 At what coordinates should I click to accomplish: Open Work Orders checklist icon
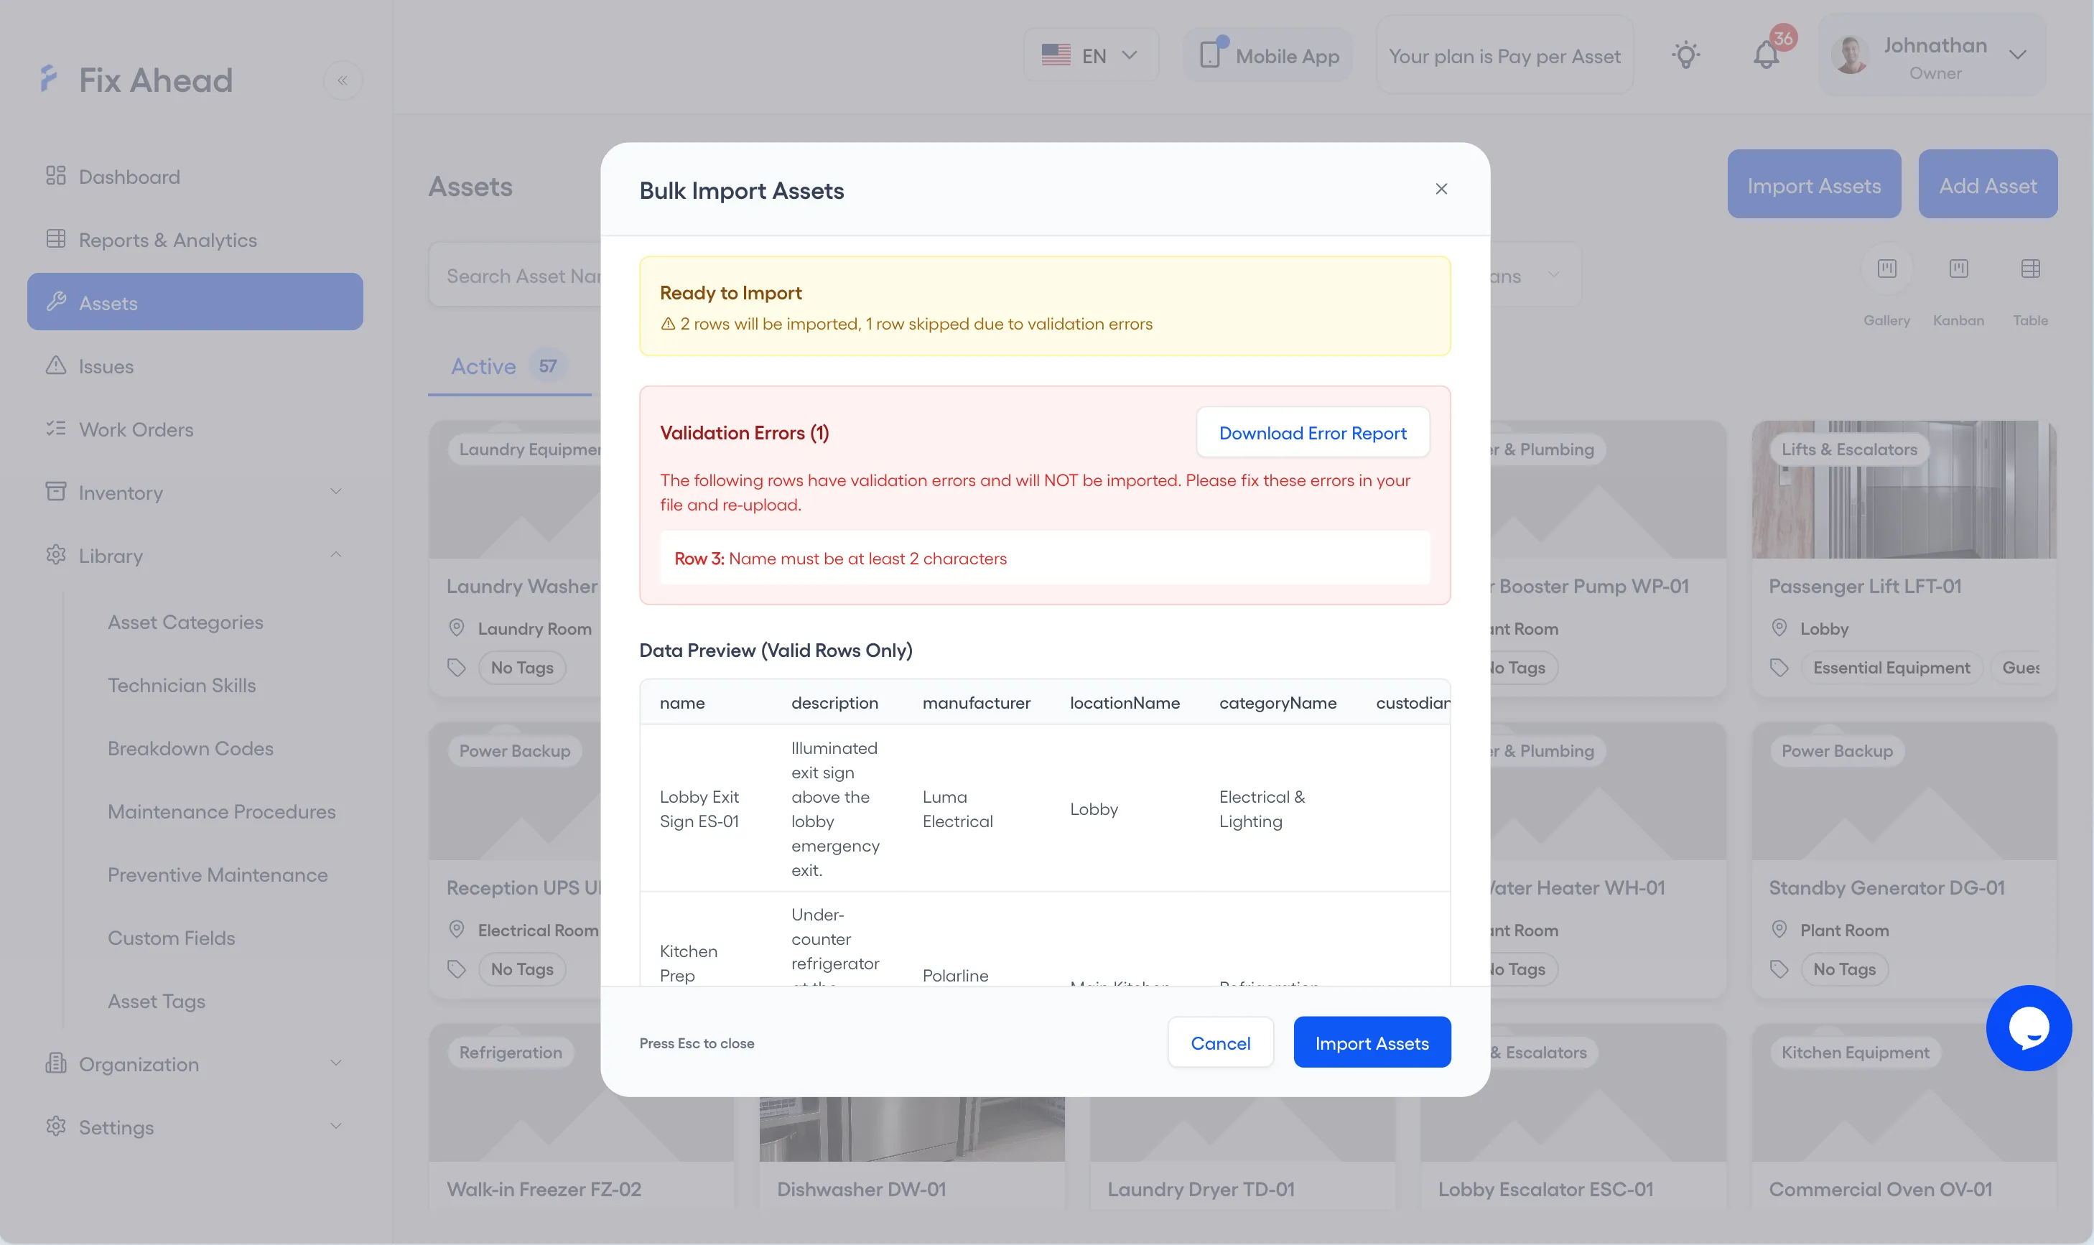click(55, 429)
